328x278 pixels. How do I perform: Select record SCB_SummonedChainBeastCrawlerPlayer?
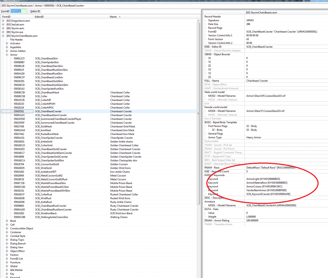[x=58, y=119]
